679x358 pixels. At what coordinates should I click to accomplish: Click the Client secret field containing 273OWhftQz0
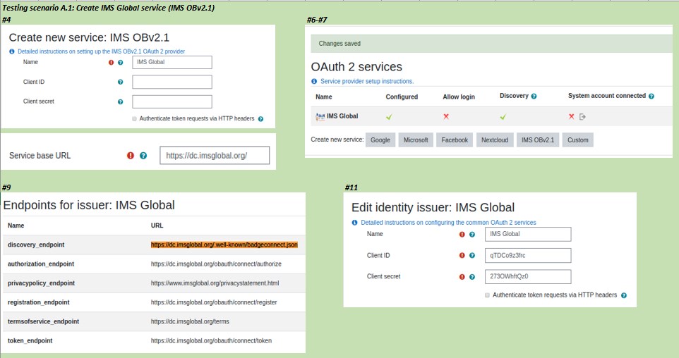point(528,276)
